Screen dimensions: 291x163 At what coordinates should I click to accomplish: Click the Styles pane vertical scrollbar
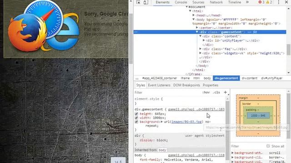[227, 130]
